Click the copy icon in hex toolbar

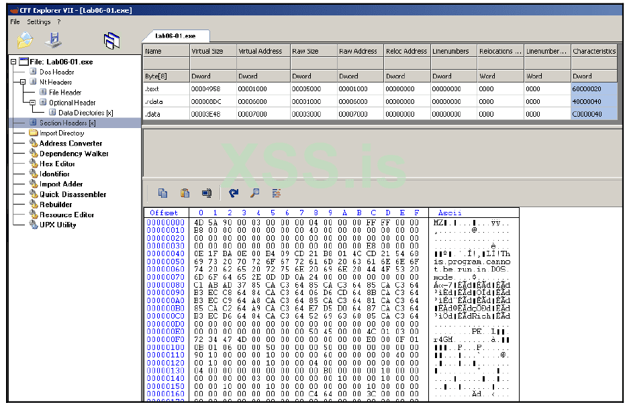click(162, 193)
